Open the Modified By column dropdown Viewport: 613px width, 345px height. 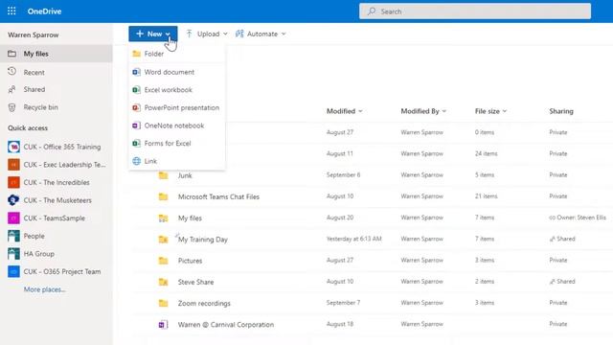click(x=444, y=111)
